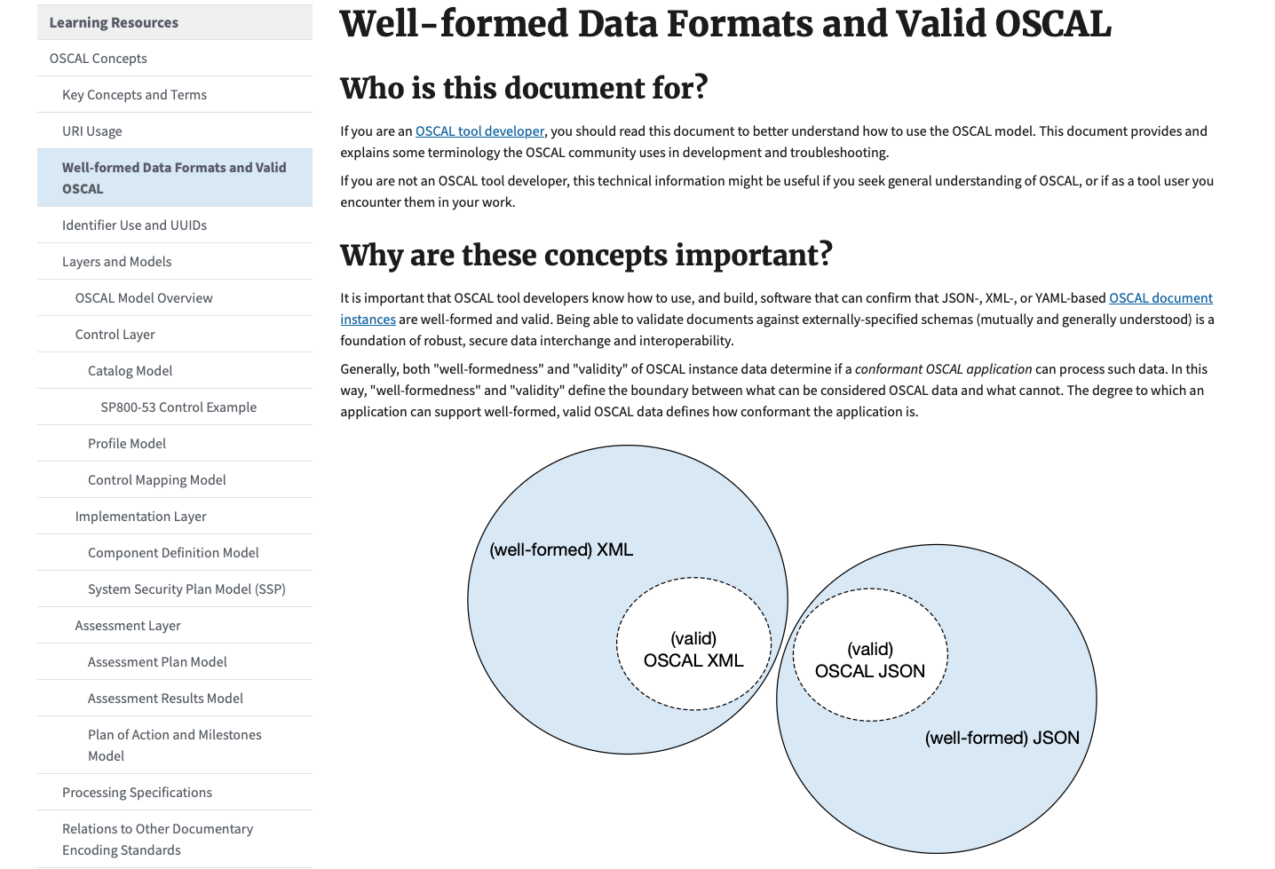Click the OSCAL document instances link
The height and width of the screenshot is (869, 1275).
(x=1160, y=298)
